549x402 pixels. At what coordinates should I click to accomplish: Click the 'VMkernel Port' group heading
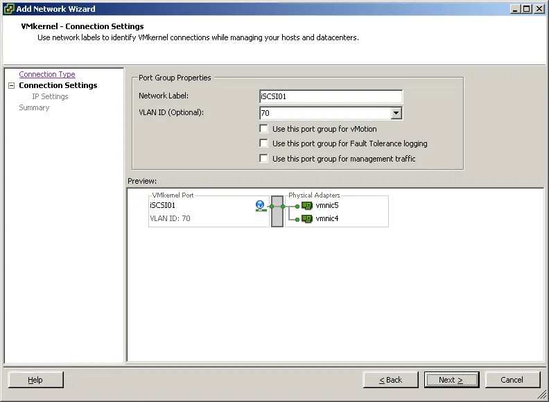(x=173, y=195)
